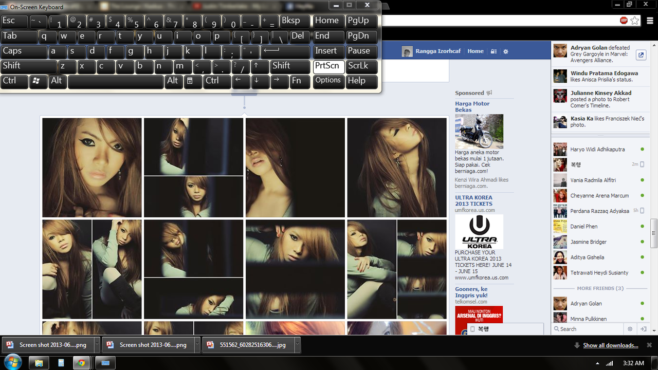Open the Windows Start menu orb
658x370 pixels.
coord(12,362)
